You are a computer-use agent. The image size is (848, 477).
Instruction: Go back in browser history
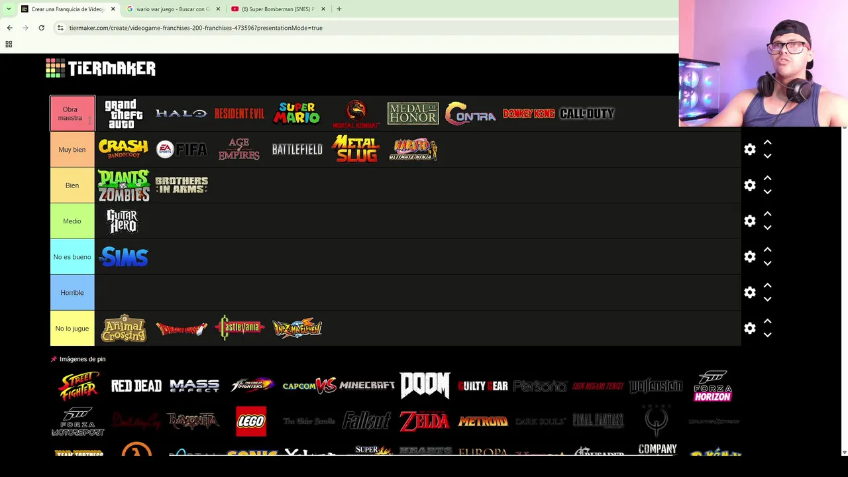coord(9,28)
